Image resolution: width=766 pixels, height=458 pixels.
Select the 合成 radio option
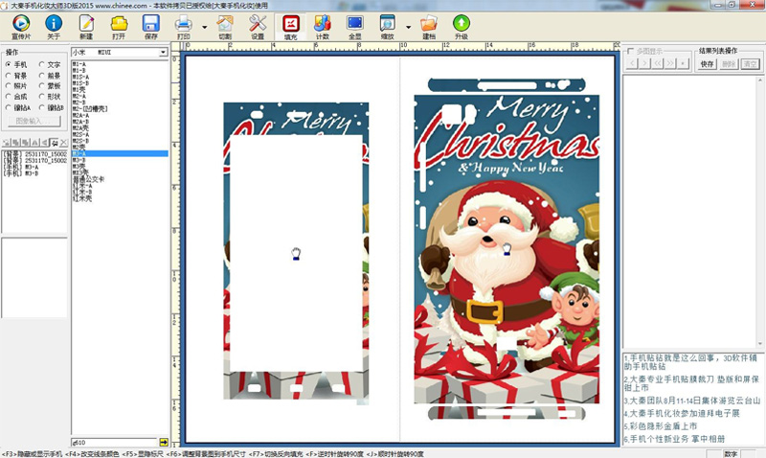pos(16,97)
